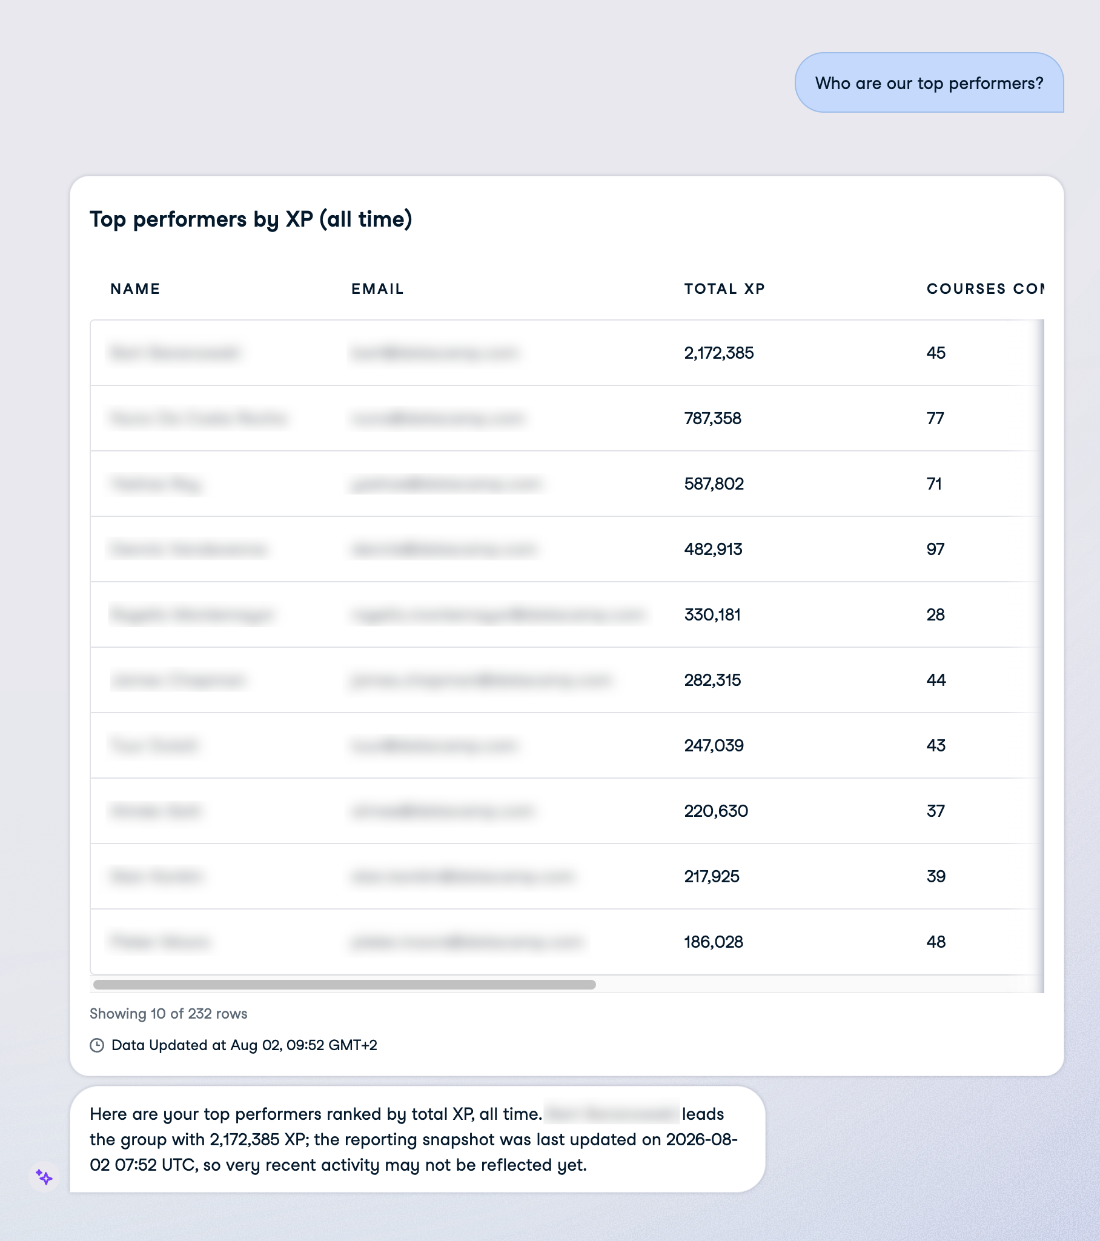Screen dimensions: 1100x1241
Task: Click the row showing 97 courses completed
Action: click(x=567, y=549)
